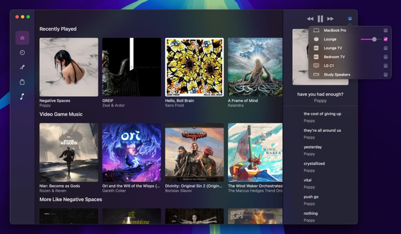Click the speaker icon beside Study Speakers

coord(316,75)
